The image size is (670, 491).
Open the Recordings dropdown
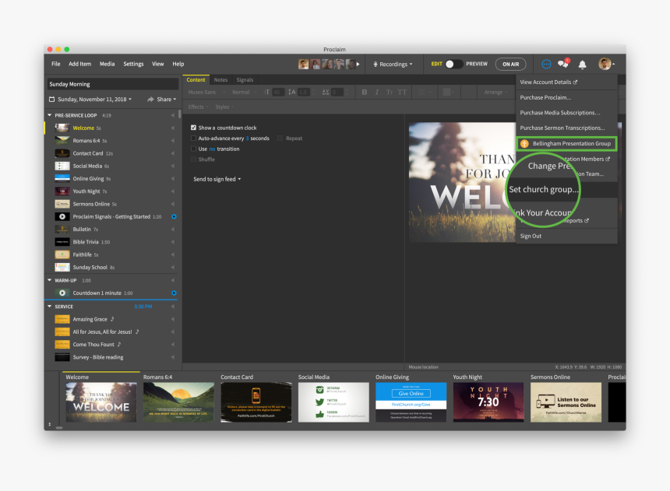coord(393,64)
